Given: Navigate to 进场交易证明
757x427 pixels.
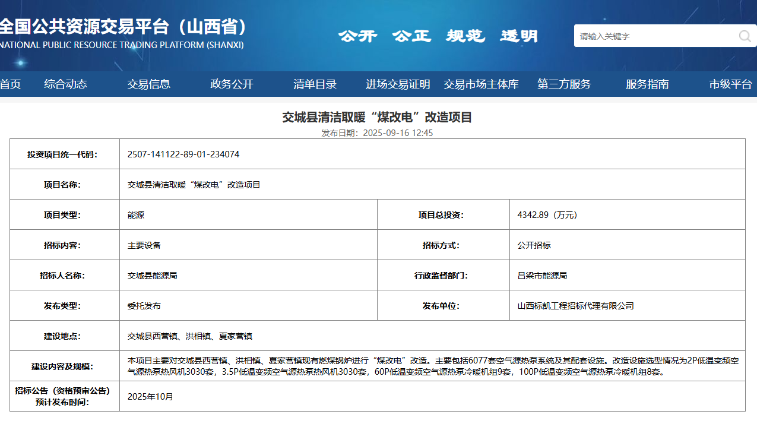Looking at the screenshot, I should (x=398, y=84).
